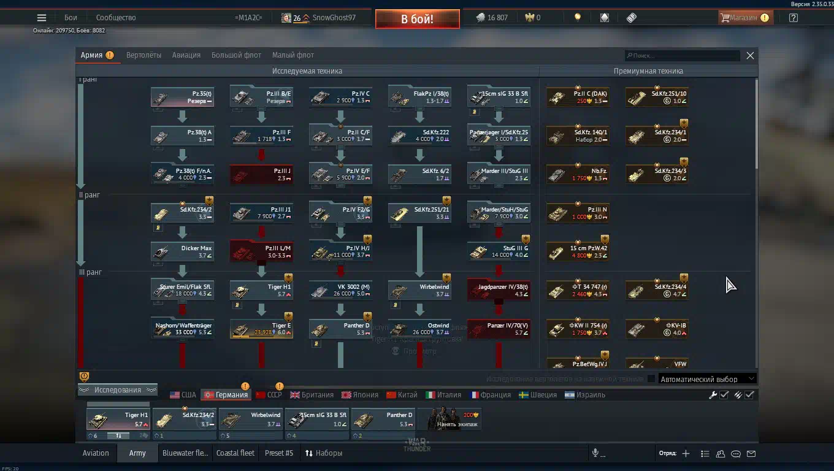Collapse the Исследования panel
Image resolution: width=834 pixels, height=471 pixels.
[117, 390]
